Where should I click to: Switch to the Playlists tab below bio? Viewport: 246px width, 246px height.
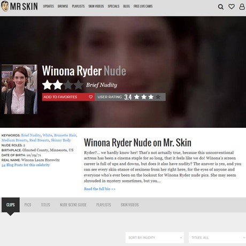(x=104, y=205)
